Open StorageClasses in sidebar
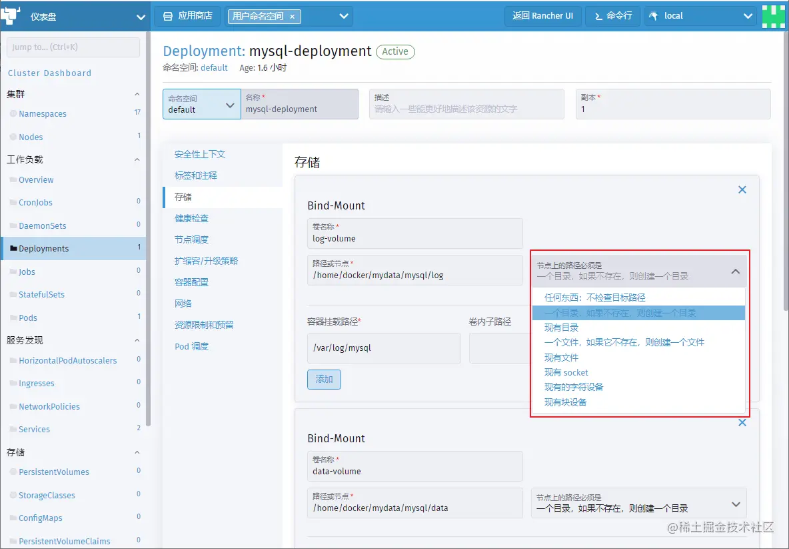 [47, 495]
